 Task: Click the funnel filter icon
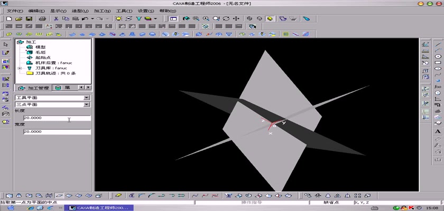pyautogui.click(x=138, y=18)
